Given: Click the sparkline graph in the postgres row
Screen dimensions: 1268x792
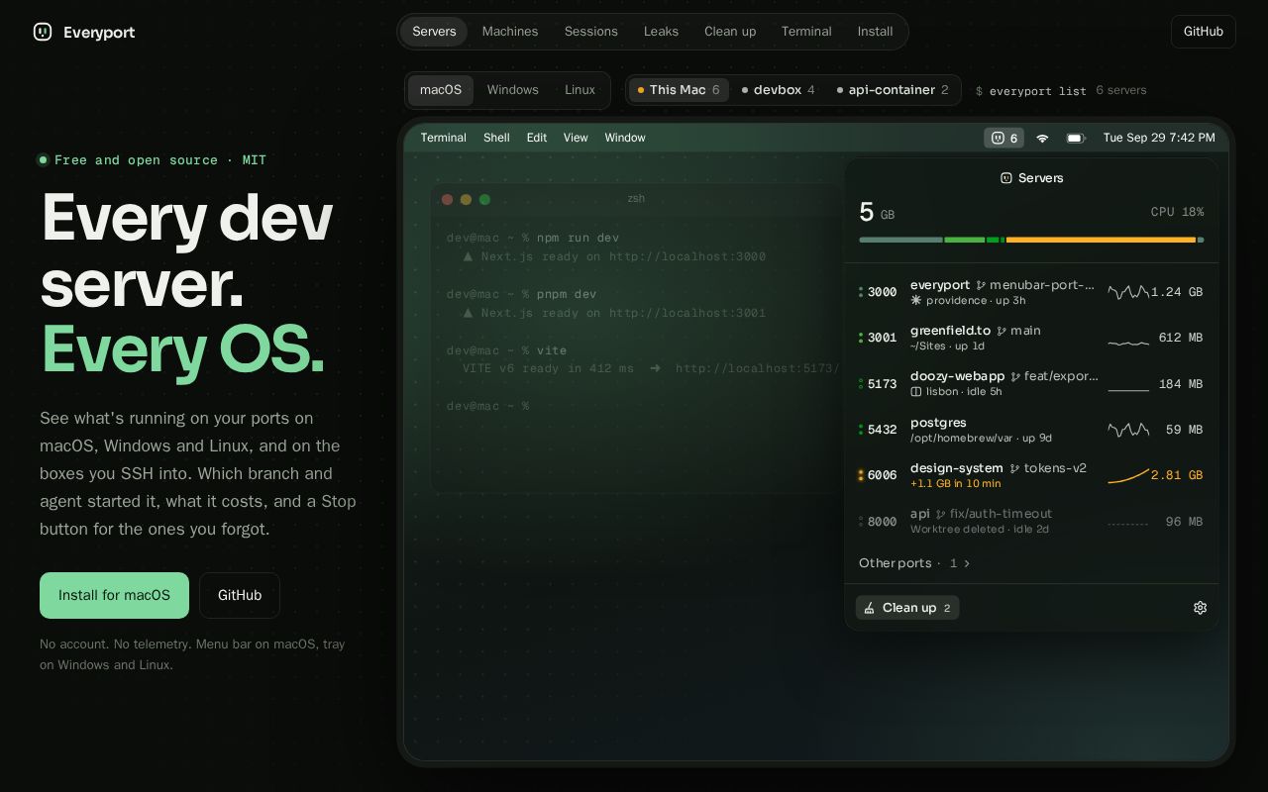Looking at the screenshot, I should coord(1128,430).
